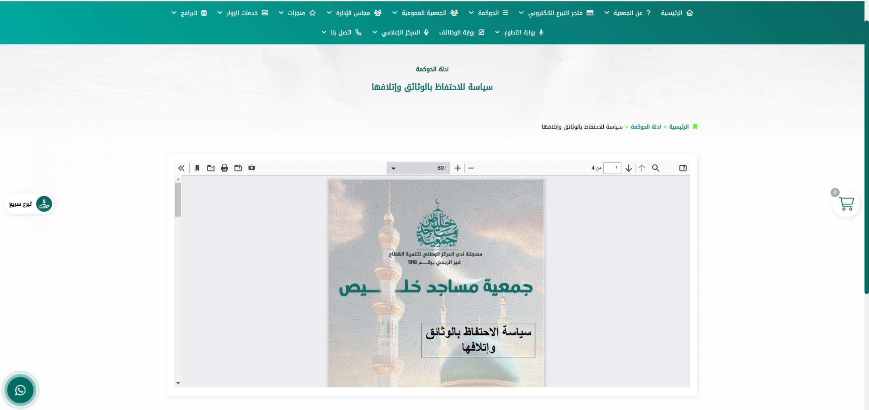Click the PDF cover page
Image resolution: width=869 pixels, height=410 pixels.
click(436, 284)
